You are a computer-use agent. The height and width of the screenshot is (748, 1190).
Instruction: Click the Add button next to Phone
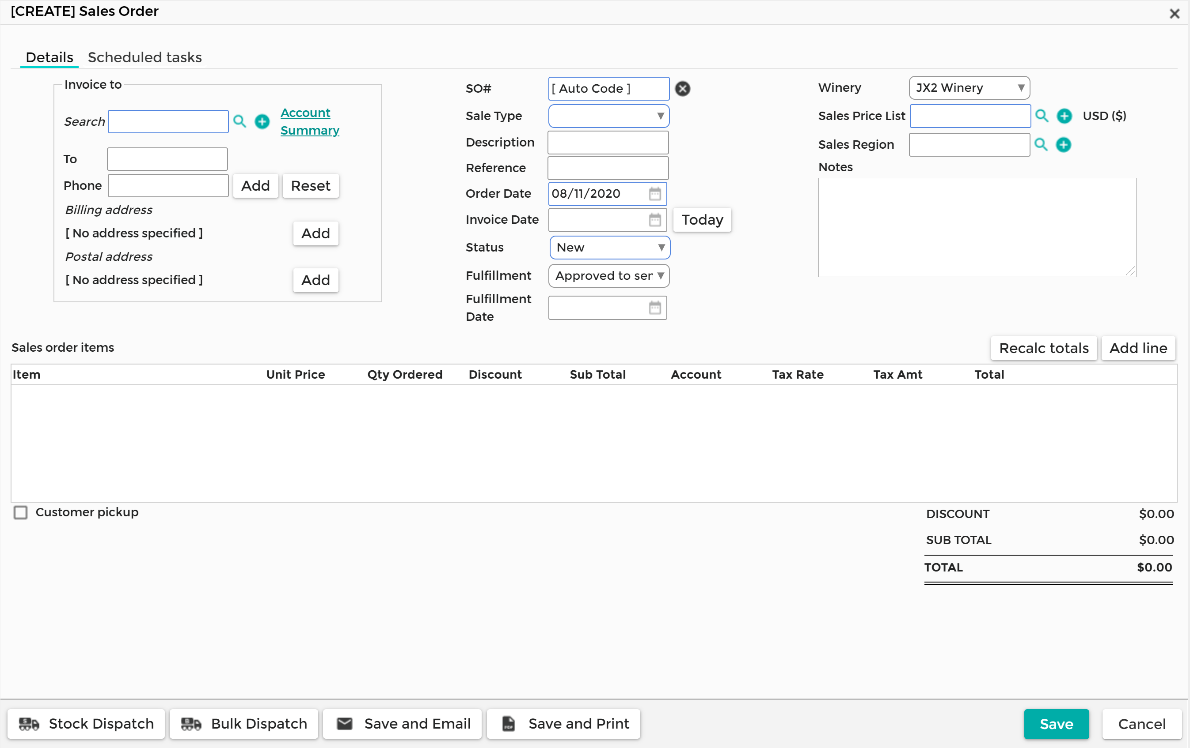click(255, 185)
